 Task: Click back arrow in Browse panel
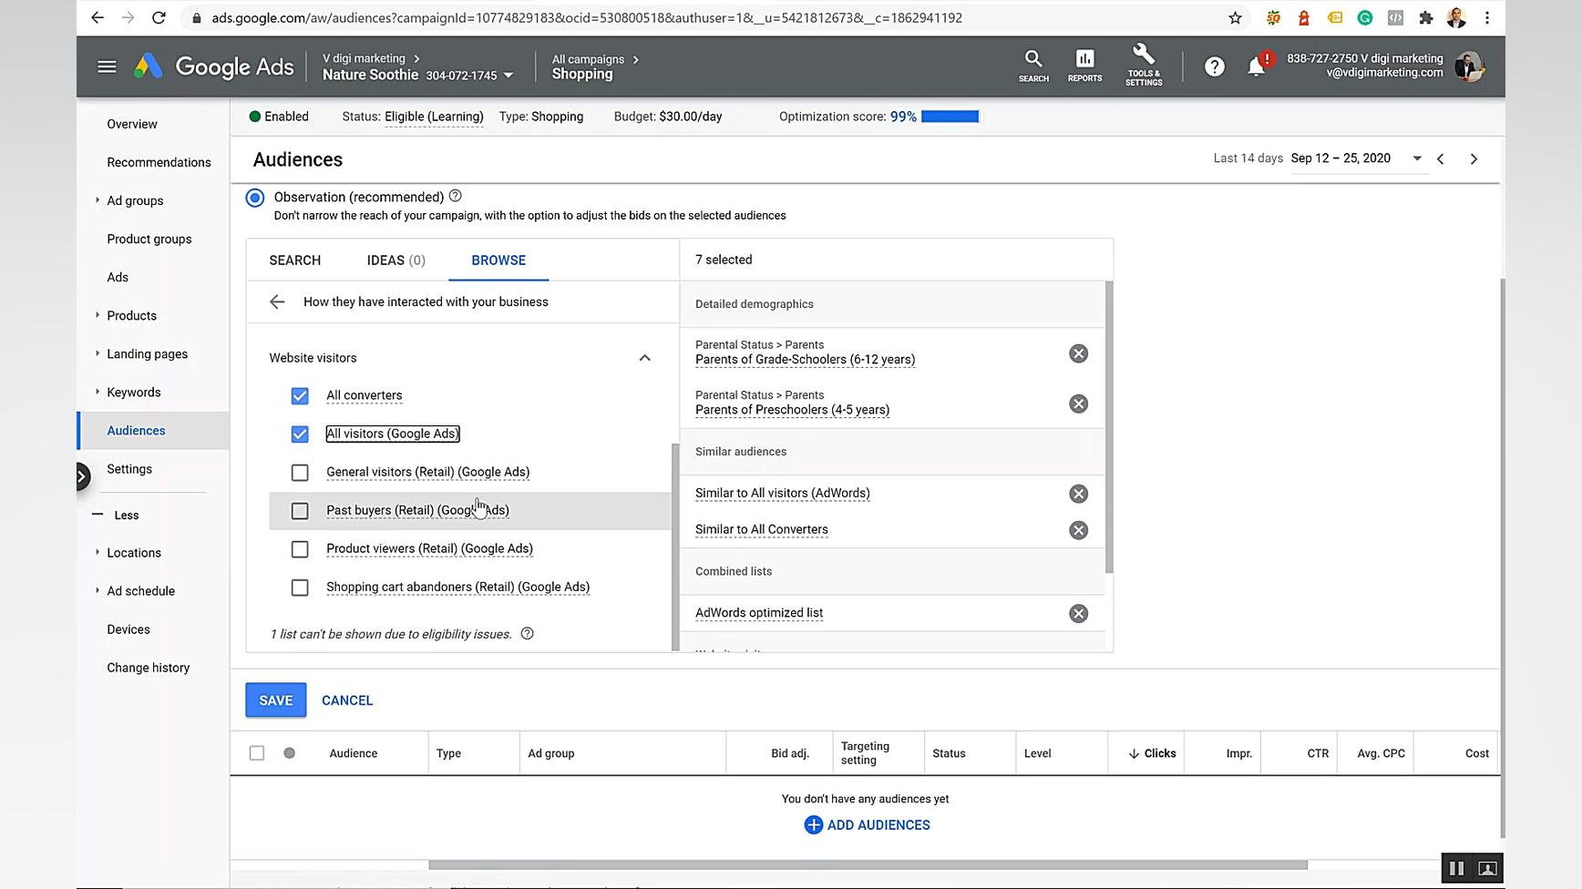[x=277, y=301]
